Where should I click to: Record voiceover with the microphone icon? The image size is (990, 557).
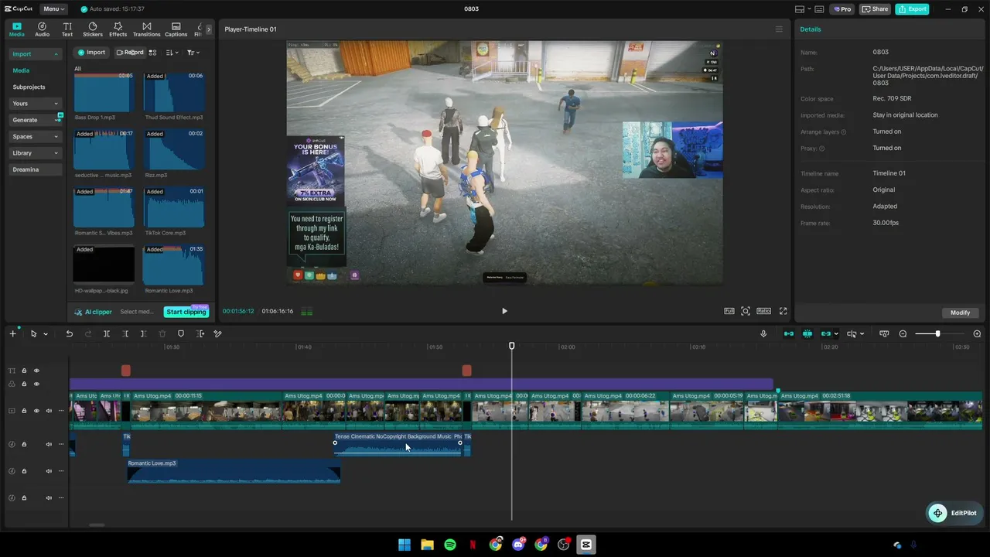point(763,333)
